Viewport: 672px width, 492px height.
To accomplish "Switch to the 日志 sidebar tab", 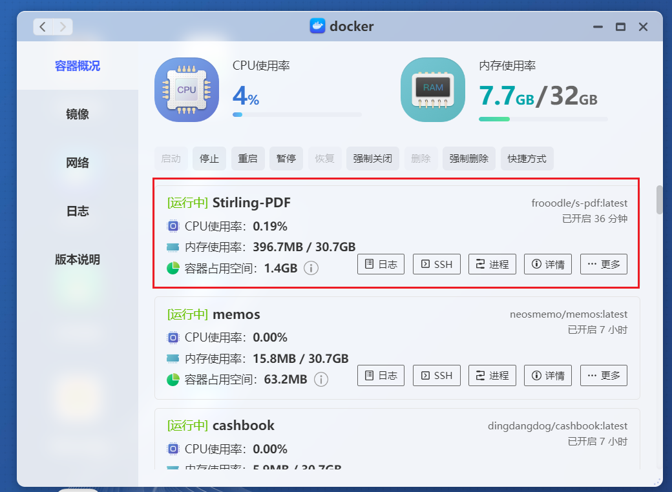I will tap(78, 211).
